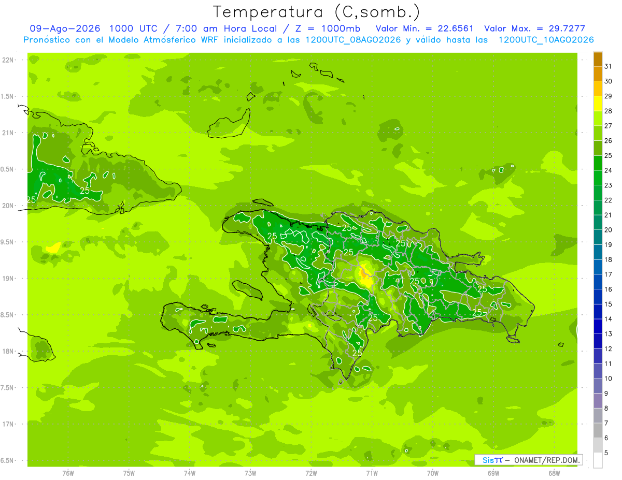The width and height of the screenshot is (622, 480).
Task: Click the gray legend band between 6 and 7
Action: pyautogui.click(x=598, y=430)
